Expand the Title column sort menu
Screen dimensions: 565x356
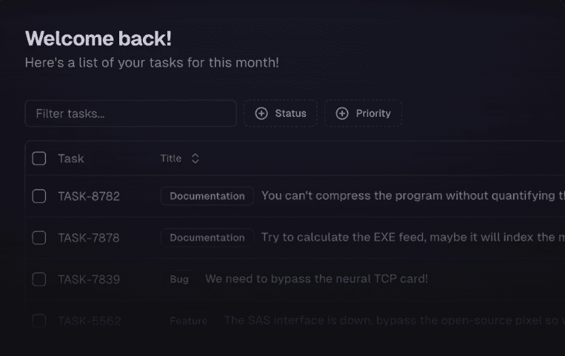180,158
